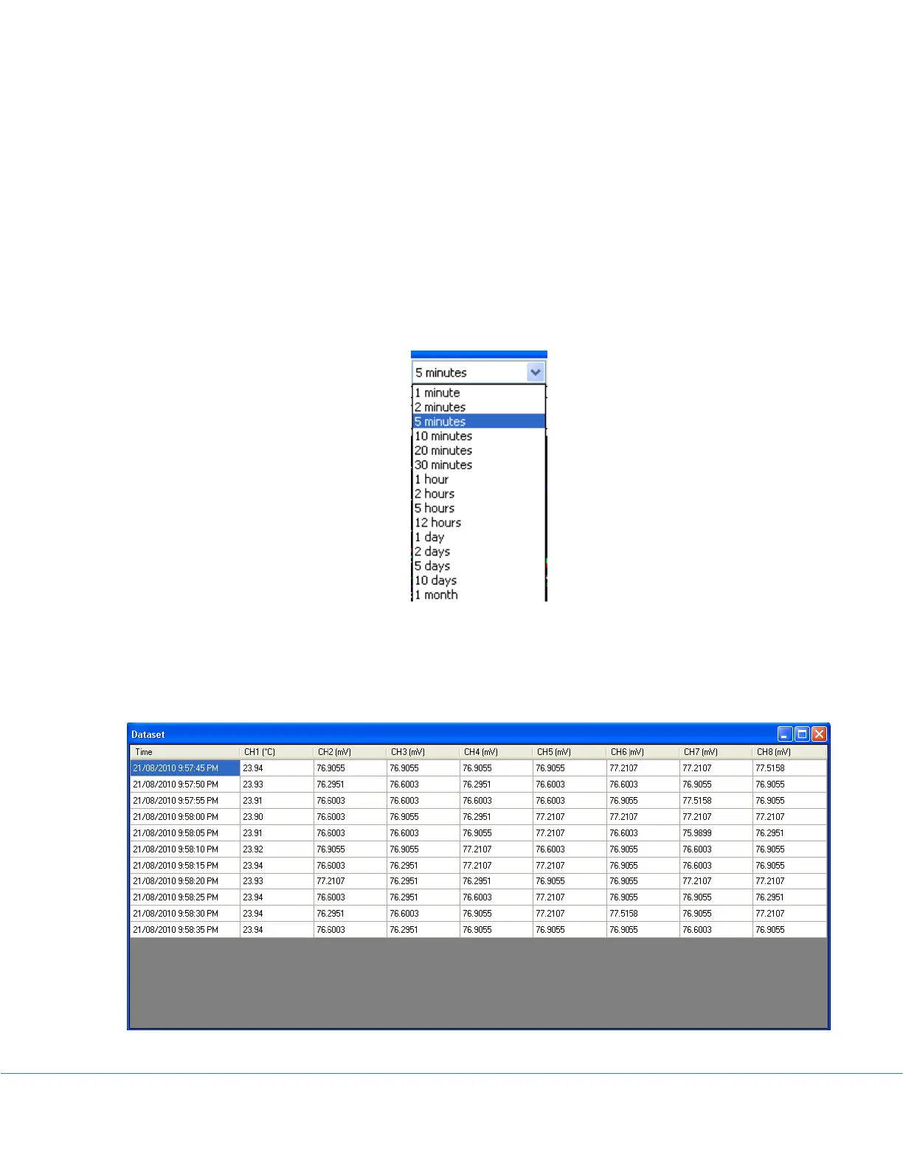Click the combo box showing '5 minutes'
The width and height of the screenshot is (903, 1169).
click(478, 373)
